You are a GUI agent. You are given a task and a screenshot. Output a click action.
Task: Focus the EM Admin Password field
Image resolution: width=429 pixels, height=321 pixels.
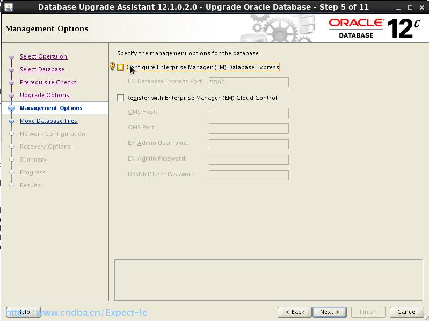click(249, 159)
